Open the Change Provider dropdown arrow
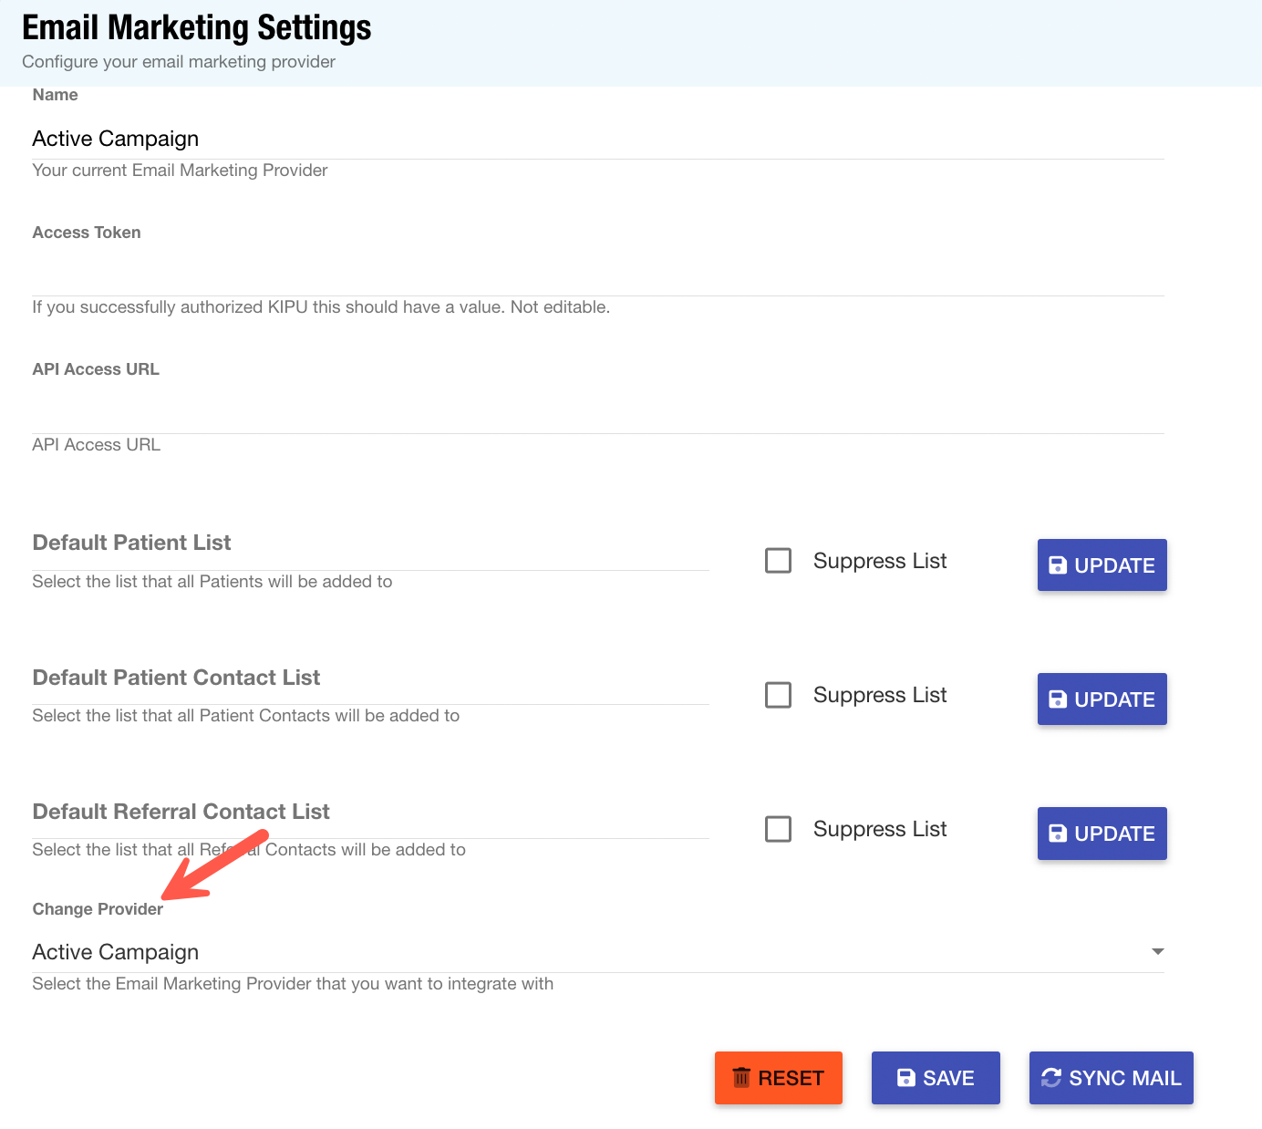This screenshot has width=1262, height=1129. (1157, 952)
